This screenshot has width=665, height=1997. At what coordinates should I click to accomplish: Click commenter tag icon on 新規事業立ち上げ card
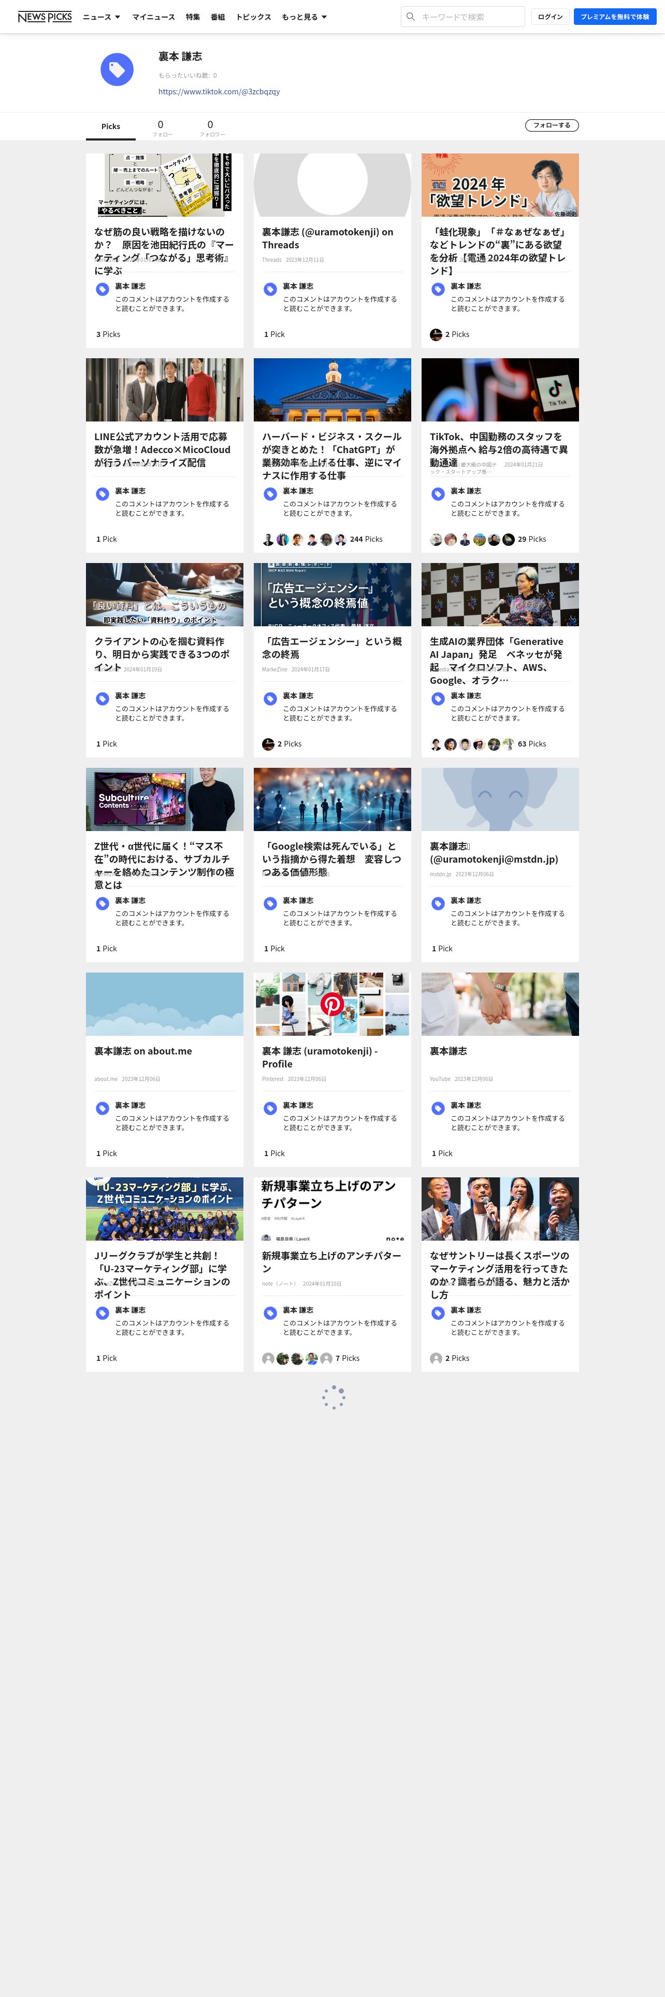click(x=270, y=1313)
